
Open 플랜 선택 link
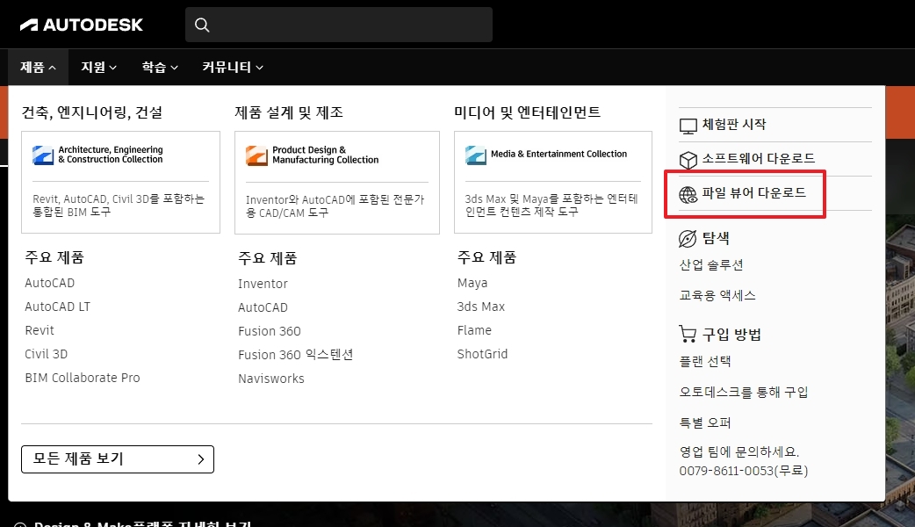(704, 361)
